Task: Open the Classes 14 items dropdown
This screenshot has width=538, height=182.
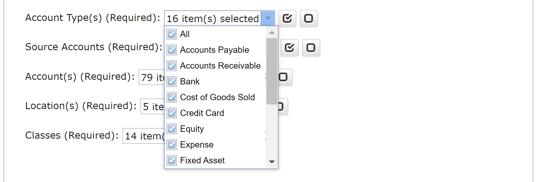Action: pos(144,136)
